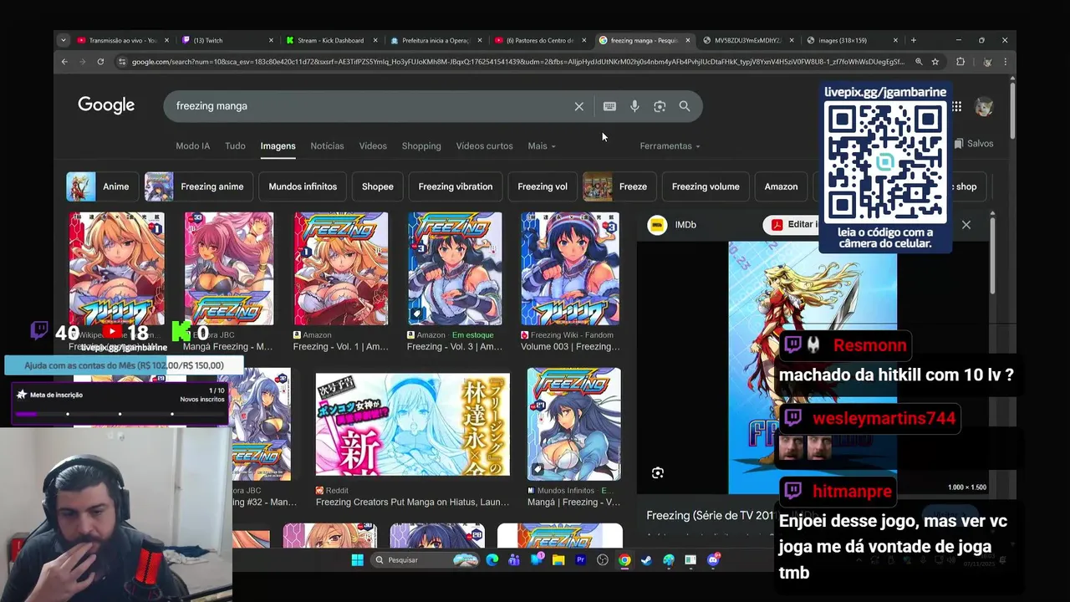Image resolution: width=1070 pixels, height=602 pixels.
Task: Search inside image with the Lens button
Action: [x=658, y=473]
